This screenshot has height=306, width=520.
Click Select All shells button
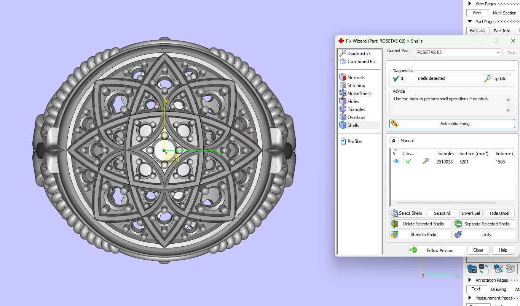pos(442,213)
